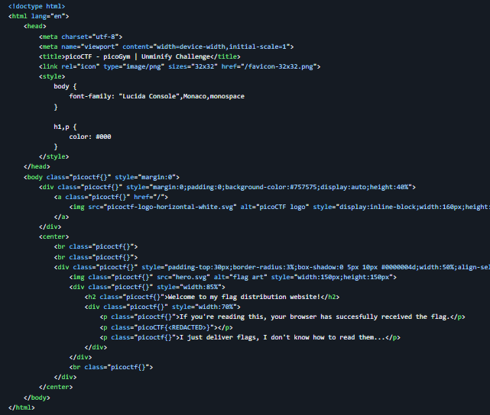The width and height of the screenshot is (490, 415).
Task: Click the anchor tag with href="/"
Action: coord(111,197)
